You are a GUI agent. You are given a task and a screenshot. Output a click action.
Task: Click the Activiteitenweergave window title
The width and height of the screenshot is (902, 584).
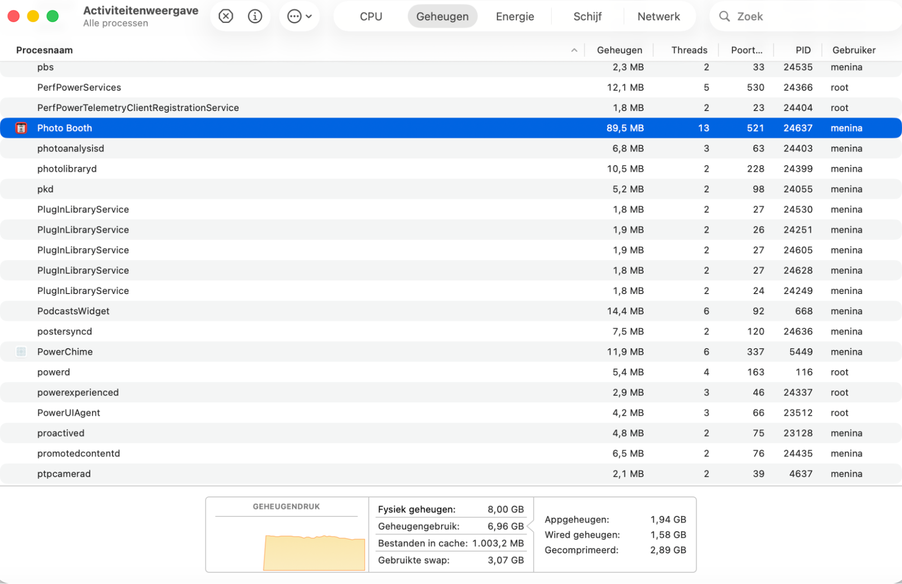click(x=141, y=11)
